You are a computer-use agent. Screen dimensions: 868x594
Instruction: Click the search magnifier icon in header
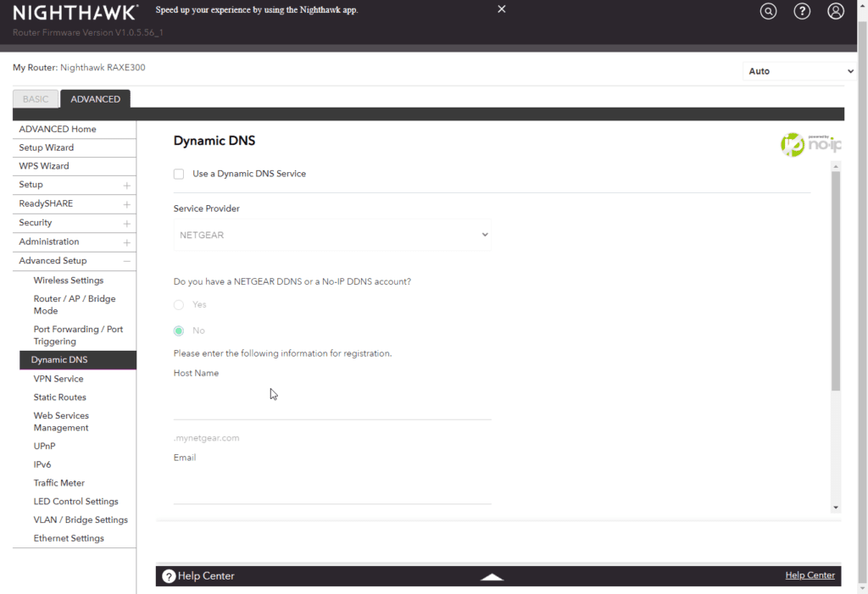[768, 11]
